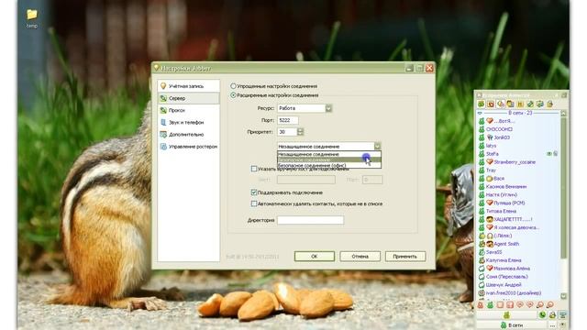Click the Порт field showing 5222
This screenshot has height=330, width=587.
(x=287, y=120)
